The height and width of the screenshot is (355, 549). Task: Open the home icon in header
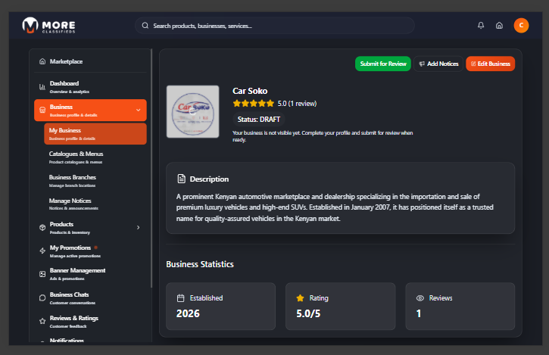(x=499, y=26)
